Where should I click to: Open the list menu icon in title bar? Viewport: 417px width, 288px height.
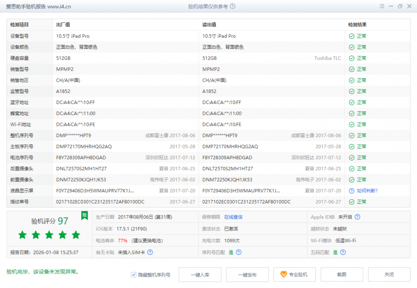point(382,6)
